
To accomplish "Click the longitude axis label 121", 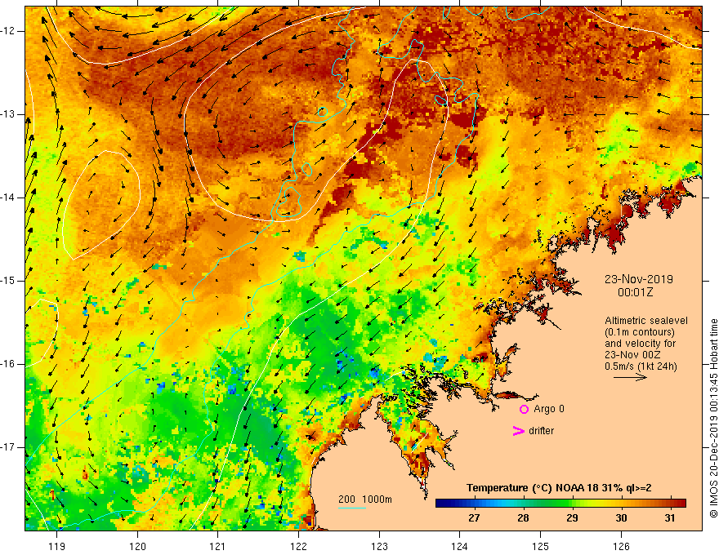I will click(218, 546).
